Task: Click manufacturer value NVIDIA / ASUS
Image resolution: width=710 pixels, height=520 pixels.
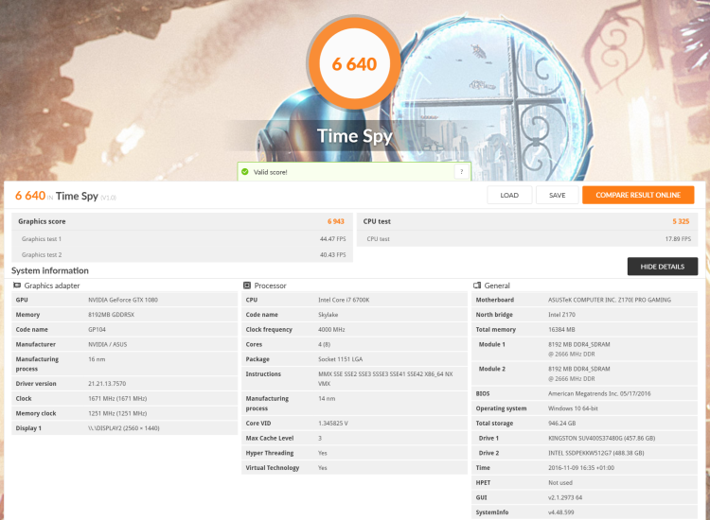Action: [107, 344]
